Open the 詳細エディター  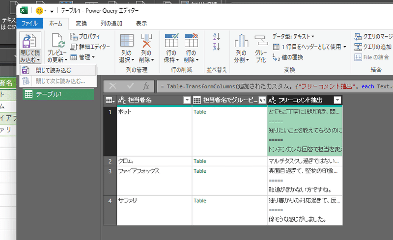tap(90, 47)
